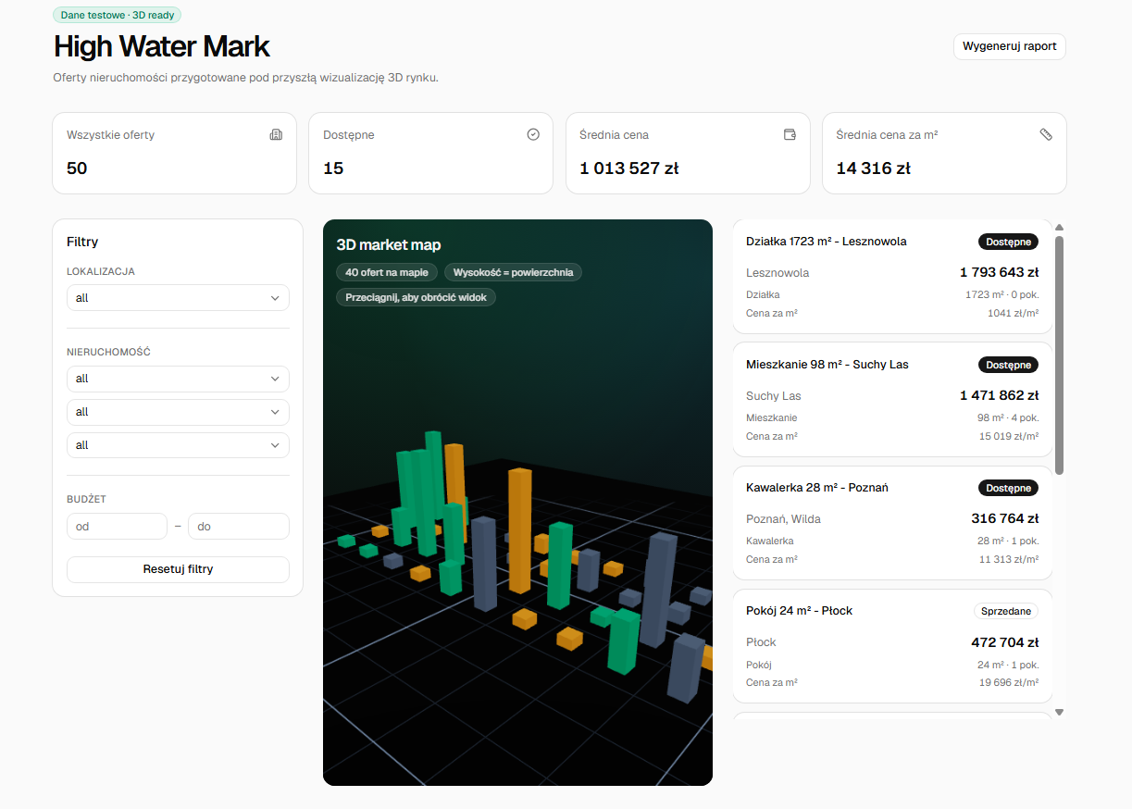Click the '3D market map' title
The image size is (1132, 809).
click(x=389, y=245)
